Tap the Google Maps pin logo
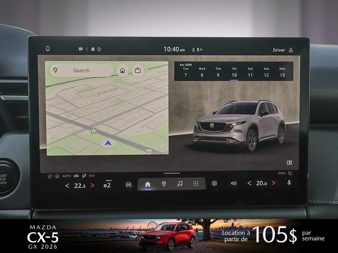The image size is (338, 253). pos(55,70)
